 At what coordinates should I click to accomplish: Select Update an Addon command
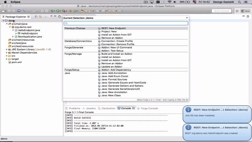coord(111,67)
